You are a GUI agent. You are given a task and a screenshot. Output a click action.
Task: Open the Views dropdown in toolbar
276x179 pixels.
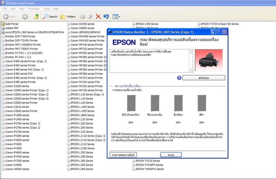coord(116,17)
